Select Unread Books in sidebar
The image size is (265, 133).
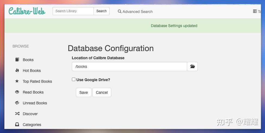[x=35, y=103]
